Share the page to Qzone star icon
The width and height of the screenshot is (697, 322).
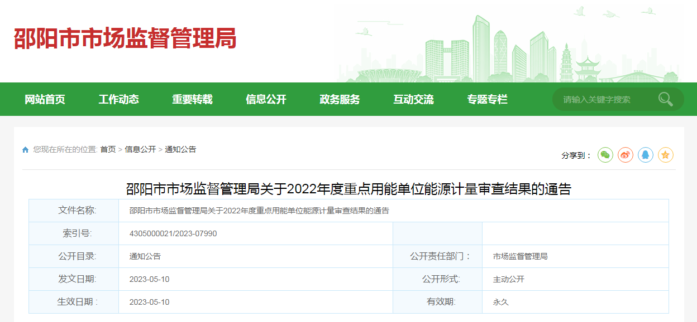[x=666, y=155]
